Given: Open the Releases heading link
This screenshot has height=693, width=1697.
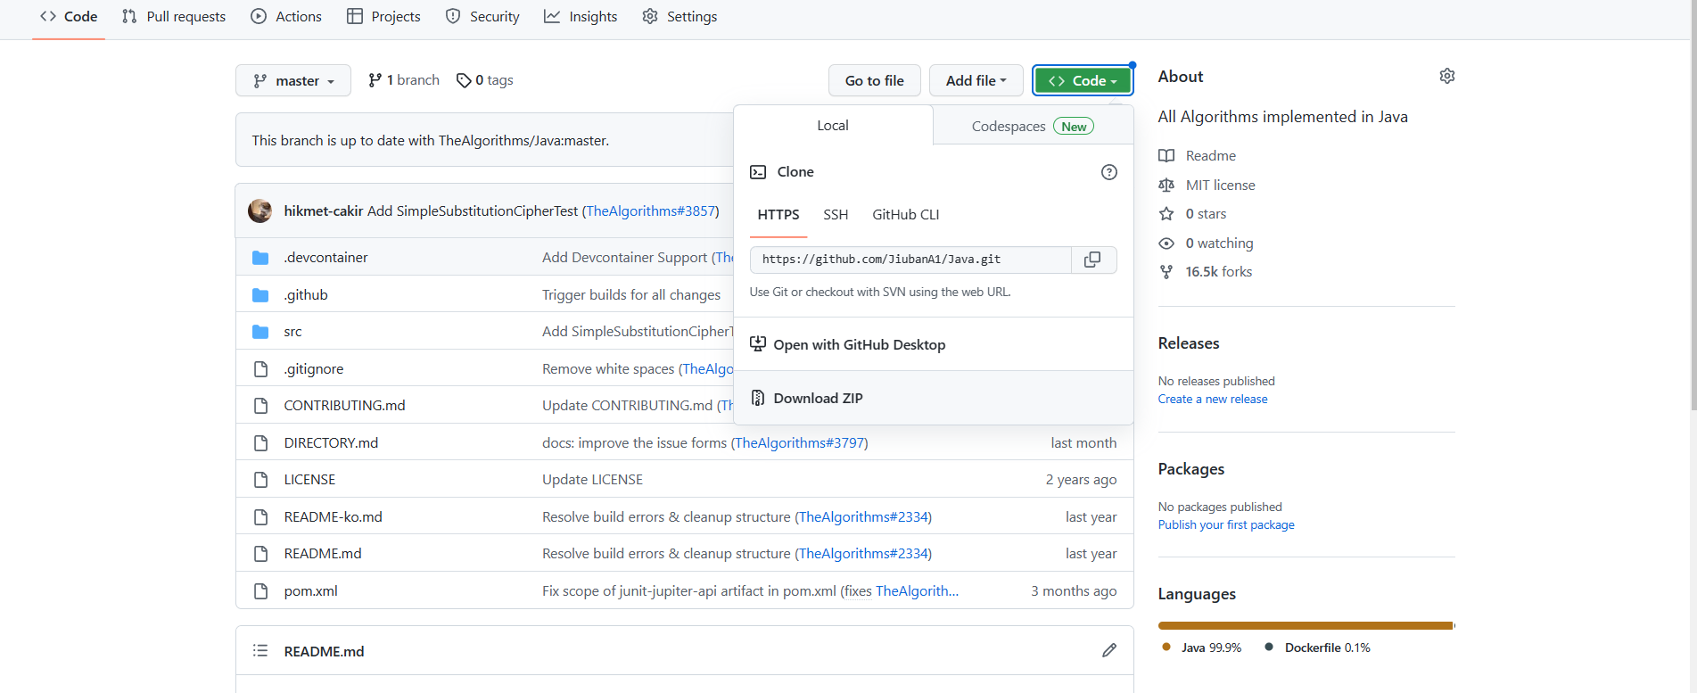Looking at the screenshot, I should pyautogui.click(x=1189, y=343).
